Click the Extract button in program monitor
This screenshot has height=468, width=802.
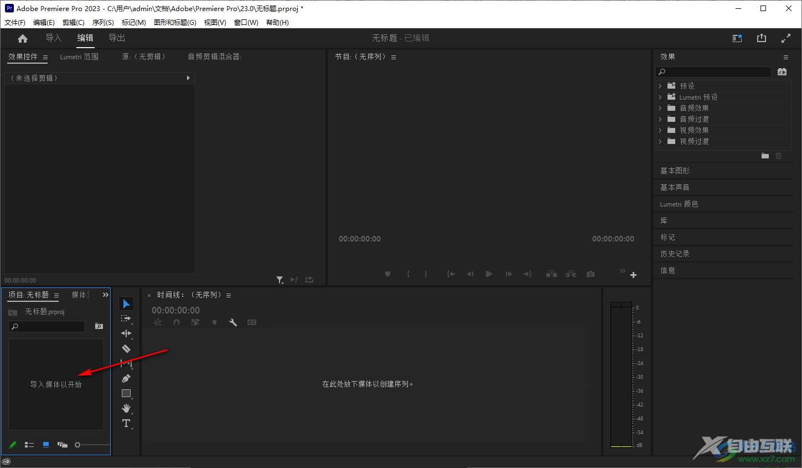(571, 274)
